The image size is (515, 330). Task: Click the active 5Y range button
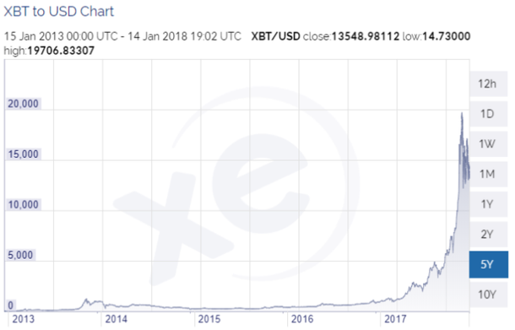[x=488, y=265]
